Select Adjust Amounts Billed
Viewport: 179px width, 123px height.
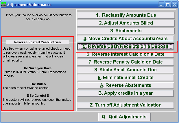pos(126,23)
